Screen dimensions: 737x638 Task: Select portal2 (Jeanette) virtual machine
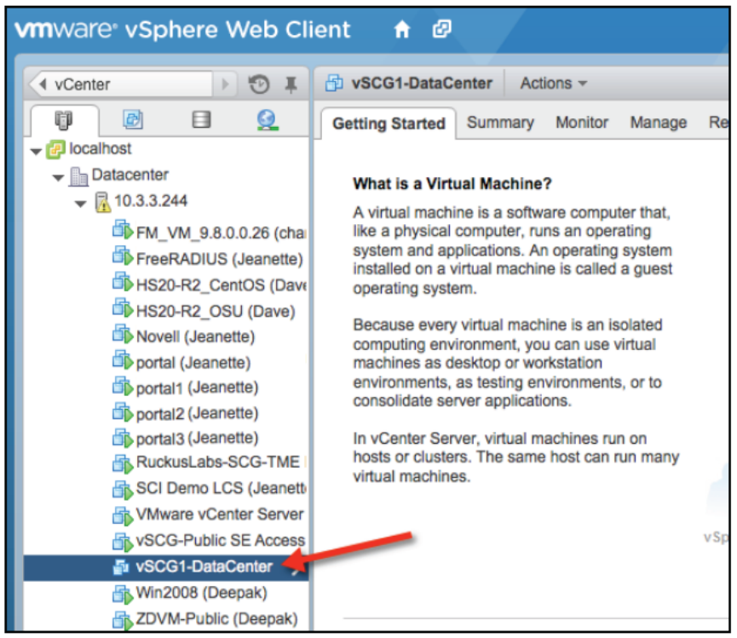(198, 414)
